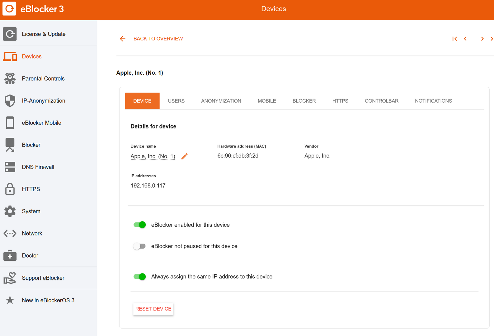Switch to the HTTPS tab
The image size is (494, 336).
click(340, 101)
